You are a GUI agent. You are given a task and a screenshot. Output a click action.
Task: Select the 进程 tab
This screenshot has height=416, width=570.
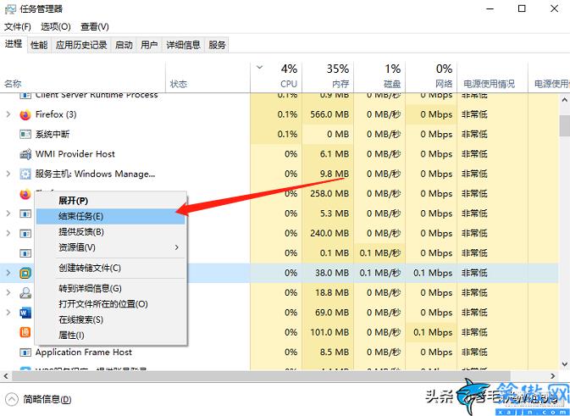[x=14, y=44]
